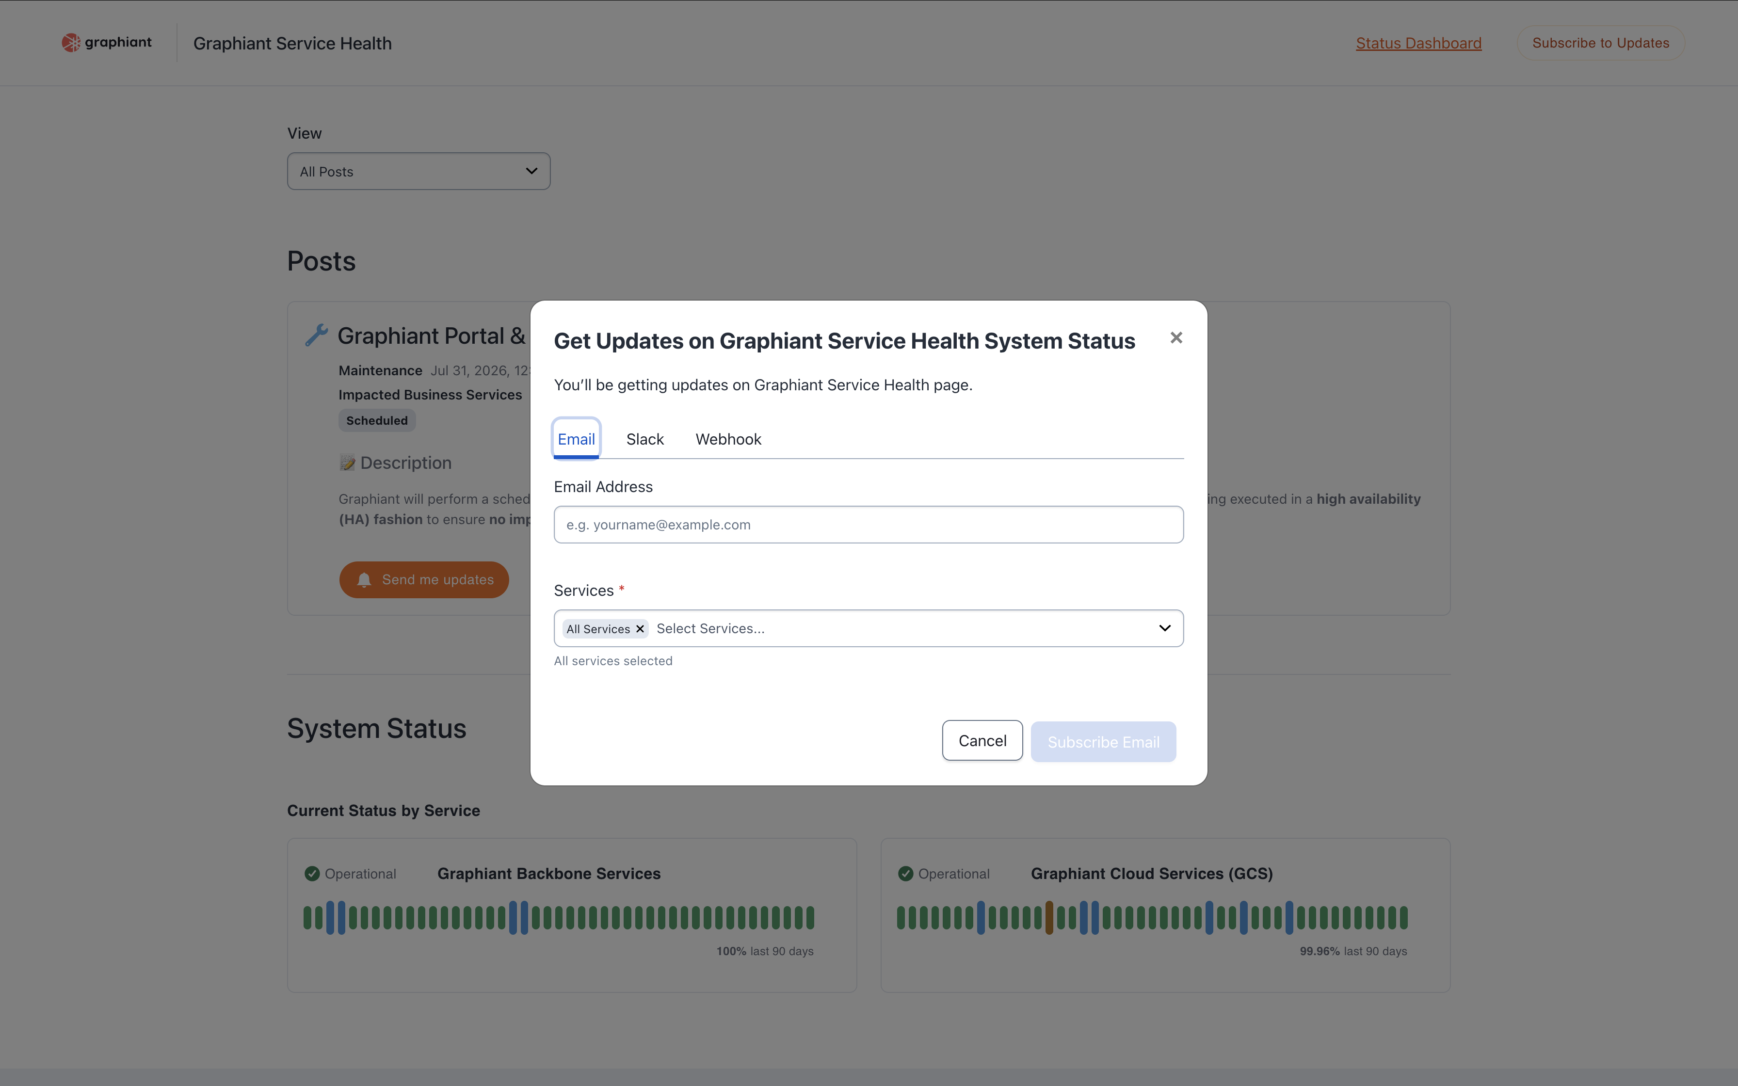Click the Select Services placeholder text
The width and height of the screenshot is (1738, 1086).
click(x=710, y=628)
